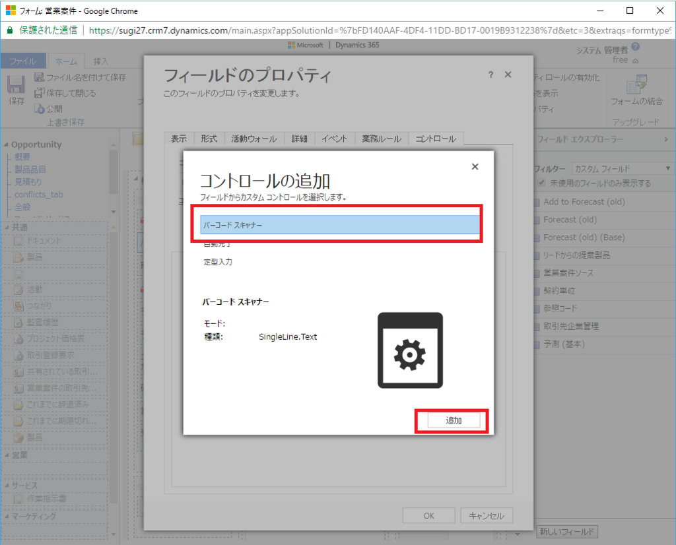Collapse the マーケティング section
This screenshot has width=676, height=545.
pos(7,516)
